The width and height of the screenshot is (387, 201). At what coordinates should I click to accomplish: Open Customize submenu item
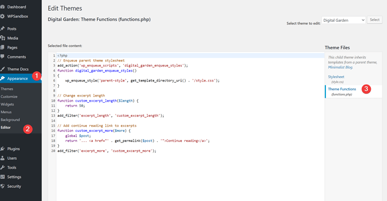9,97
